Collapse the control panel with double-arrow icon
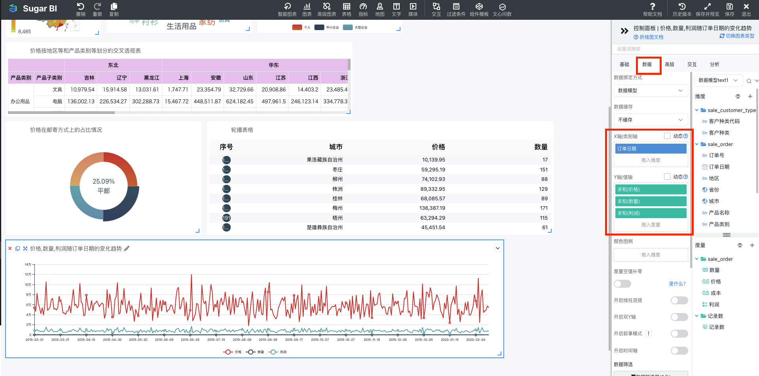Screen dimensions: 759x376 [x=624, y=31]
